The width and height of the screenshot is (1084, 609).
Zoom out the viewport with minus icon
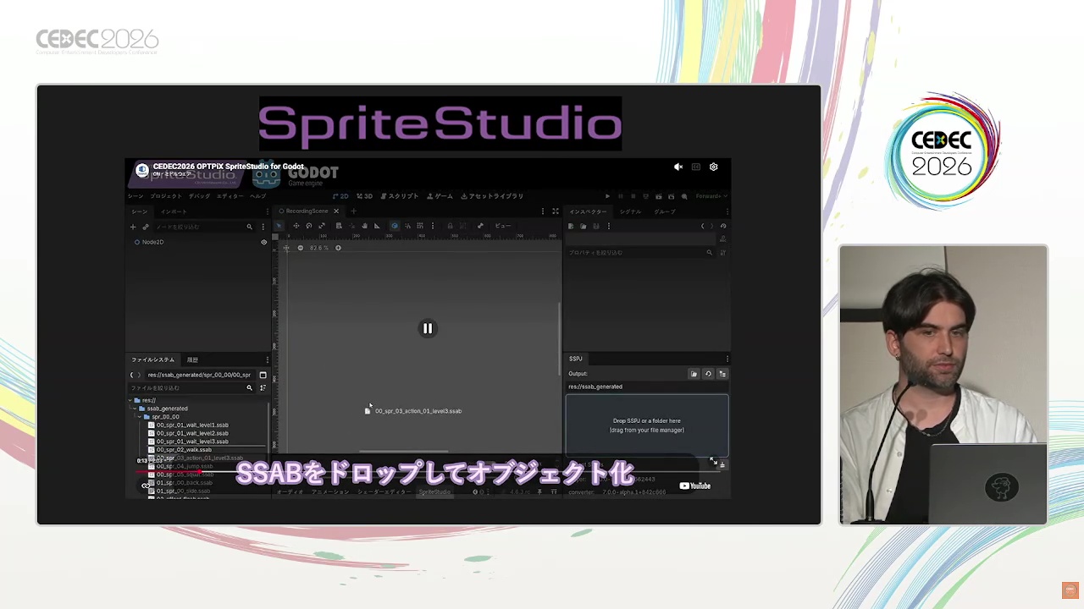[300, 248]
